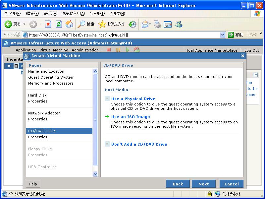This screenshot has height=199, width=265.
Task: Click the IE Home icon
Action: click(x=69, y=24)
